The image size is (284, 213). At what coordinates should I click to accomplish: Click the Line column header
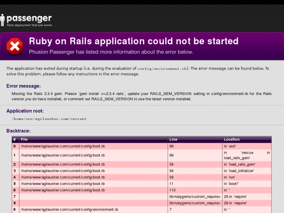[173, 140]
